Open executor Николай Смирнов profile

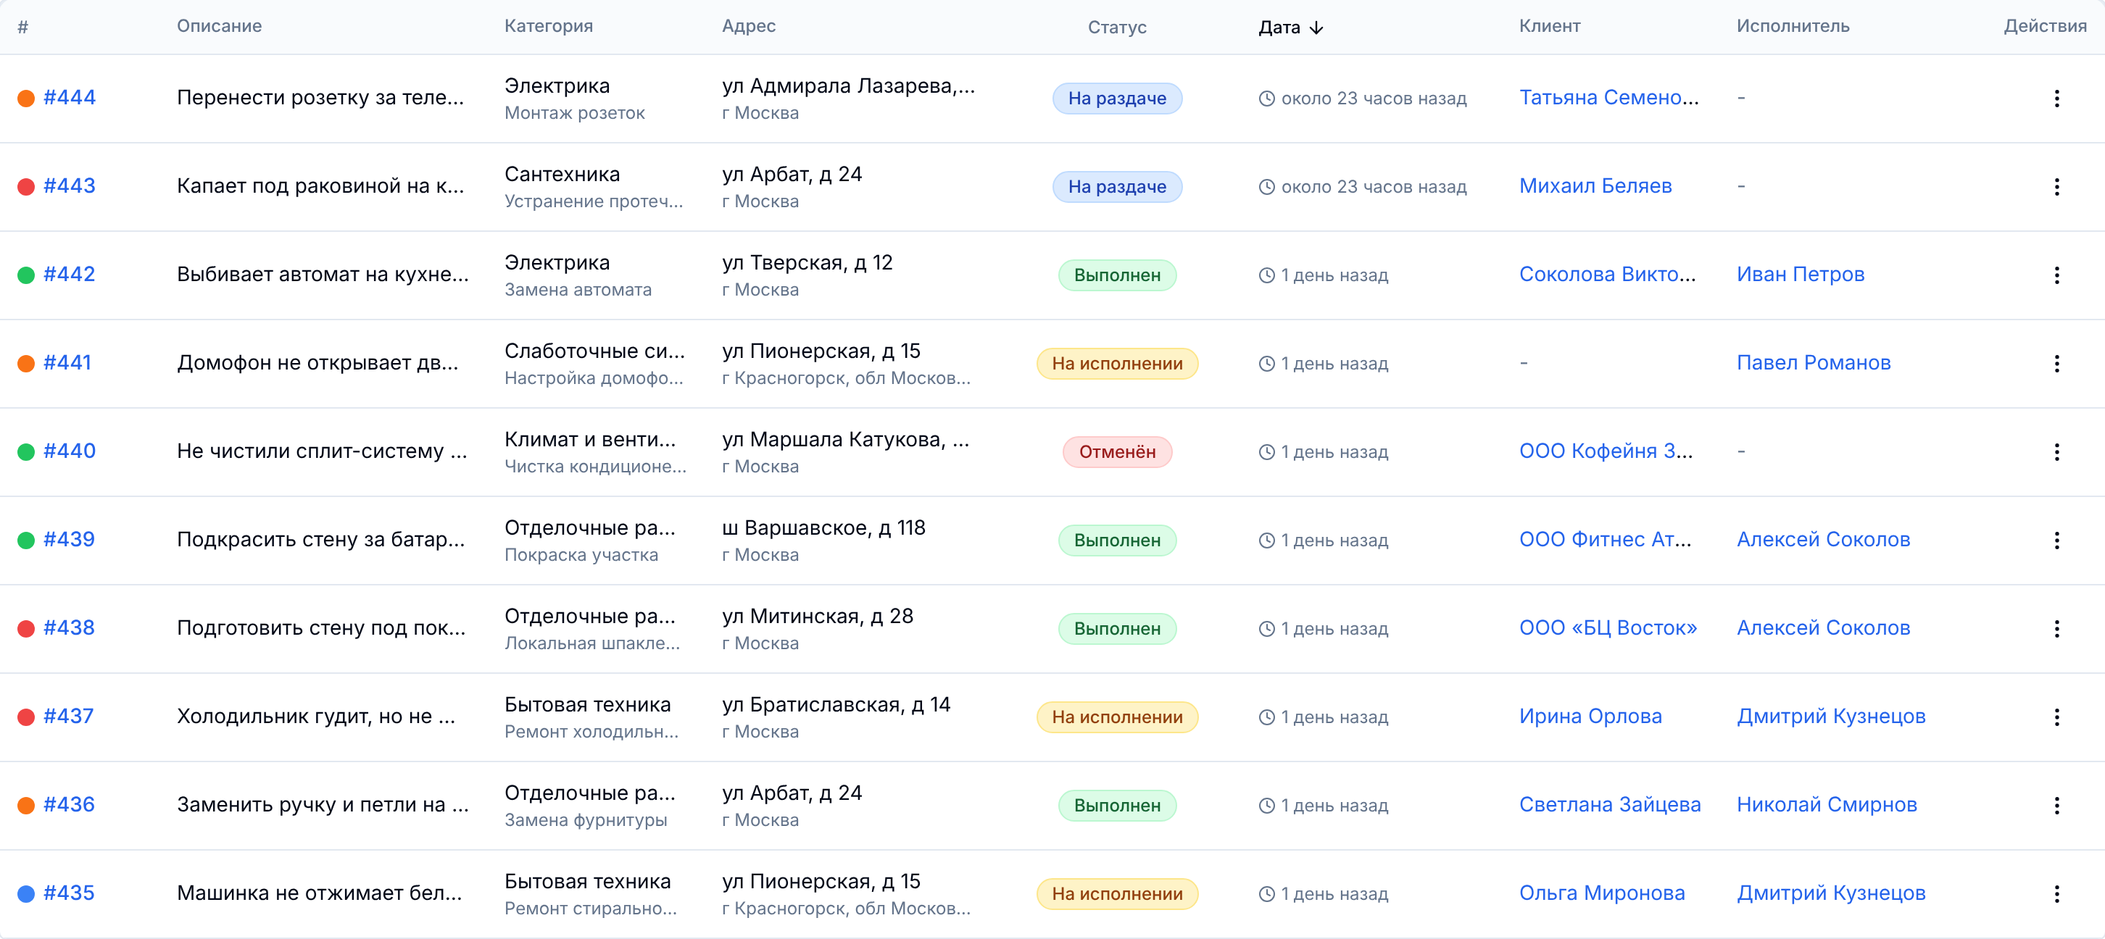1827,804
